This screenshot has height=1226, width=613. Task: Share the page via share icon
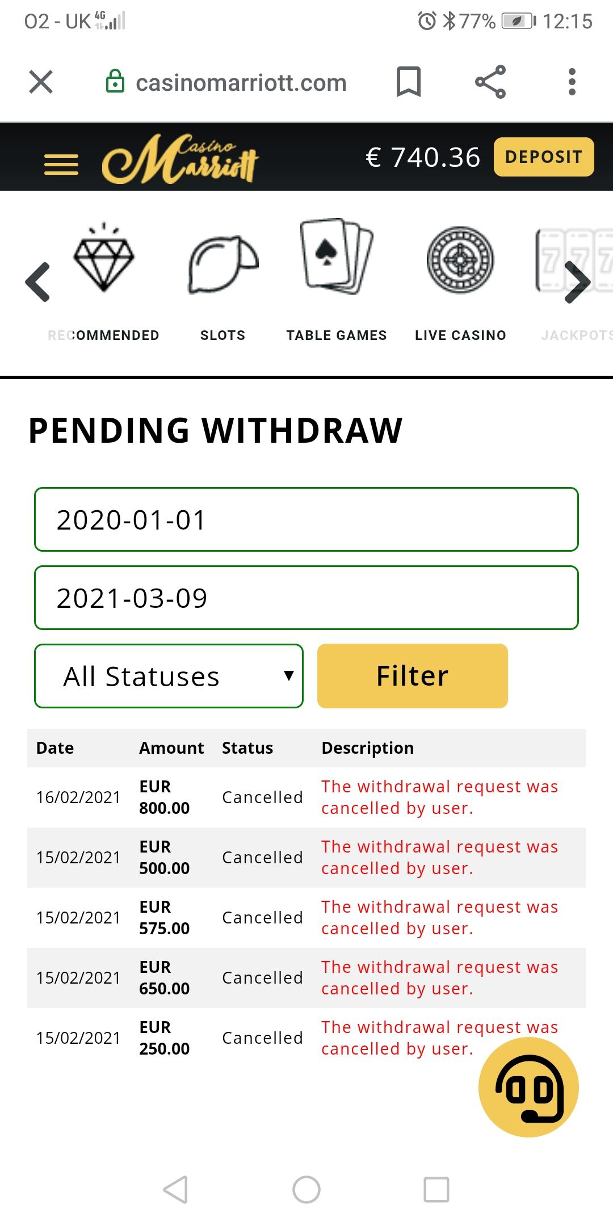490,82
